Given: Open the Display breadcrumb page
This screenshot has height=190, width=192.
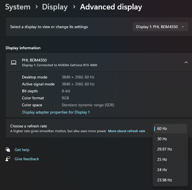Looking at the screenshot, I should 55,7.
